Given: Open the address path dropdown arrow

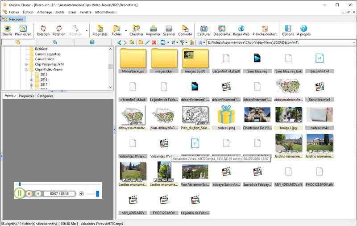Looking at the screenshot, I should point(353,42).
